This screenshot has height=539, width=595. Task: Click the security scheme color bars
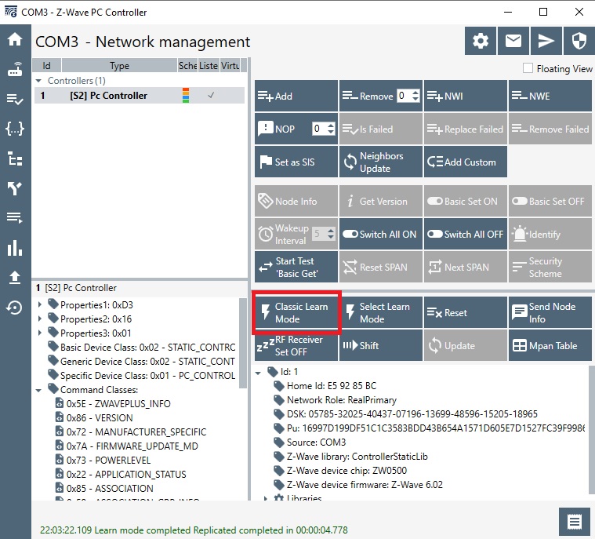click(x=186, y=96)
